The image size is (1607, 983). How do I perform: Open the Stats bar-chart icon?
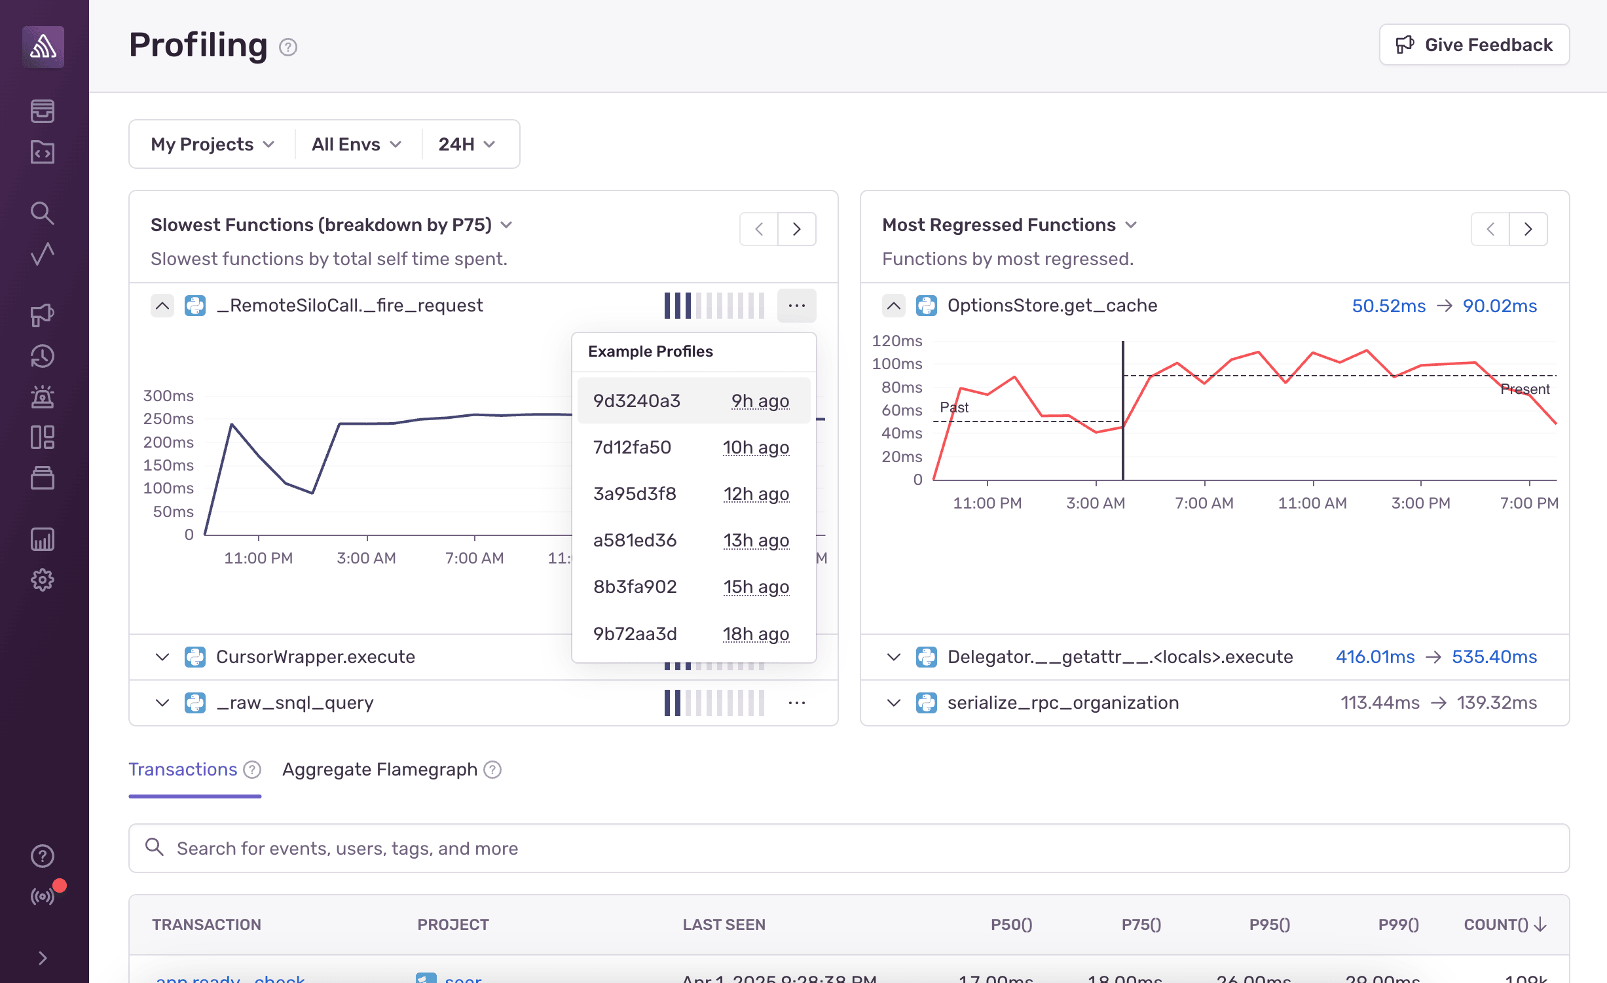point(43,539)
